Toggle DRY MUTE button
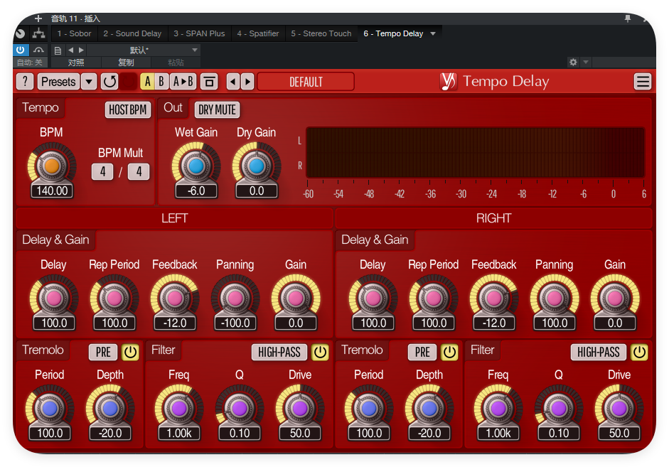This screenshot has width=669, height=467. click(217, 110)
